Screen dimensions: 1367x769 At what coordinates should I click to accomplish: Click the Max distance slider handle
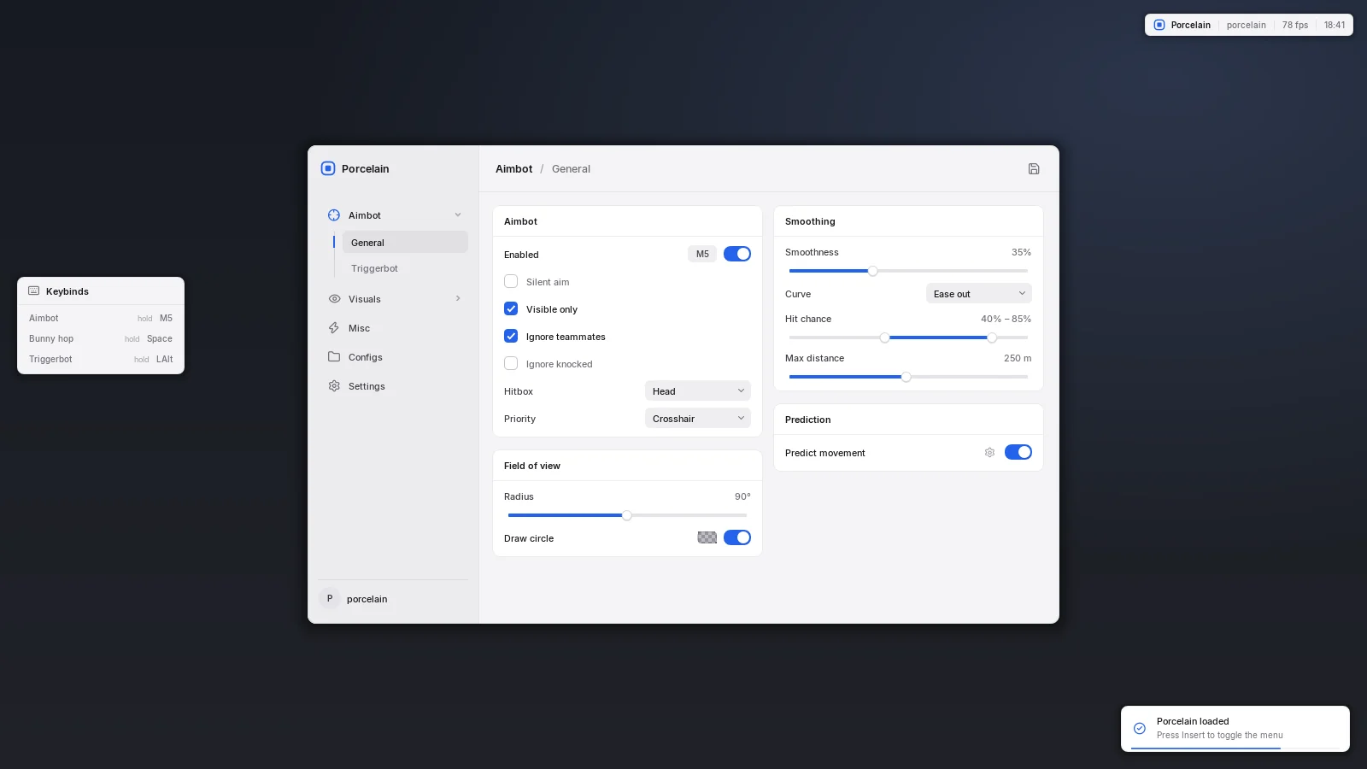pos(906,377)
